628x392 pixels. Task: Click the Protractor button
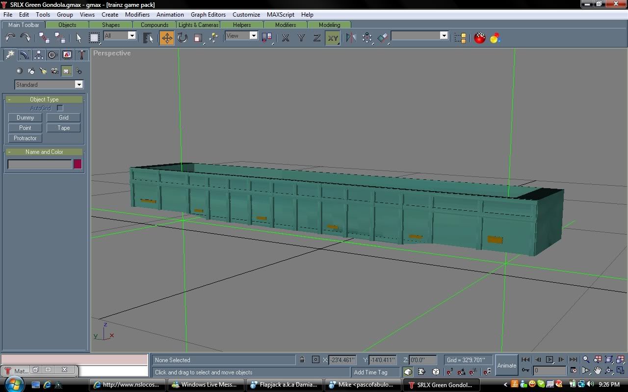[25, 138]
